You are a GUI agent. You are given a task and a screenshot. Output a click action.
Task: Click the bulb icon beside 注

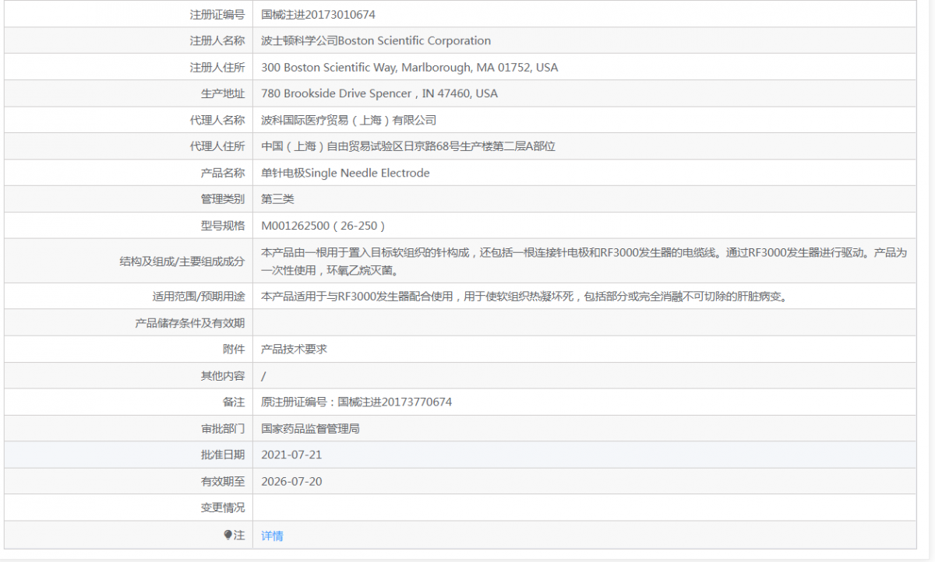(228, 535)
